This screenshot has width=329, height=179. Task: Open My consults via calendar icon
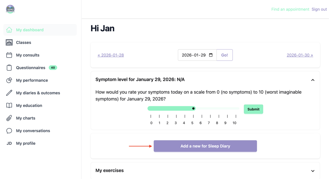9,55
